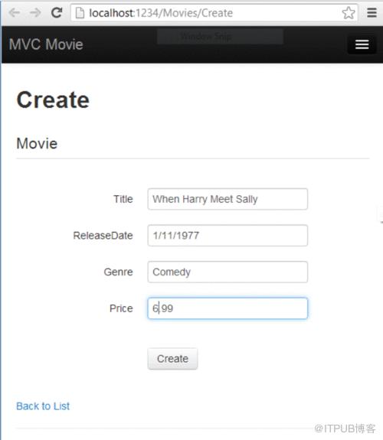383x440 pixels.
Task: Click into the Title input field
Action: [x=228, y=199]
